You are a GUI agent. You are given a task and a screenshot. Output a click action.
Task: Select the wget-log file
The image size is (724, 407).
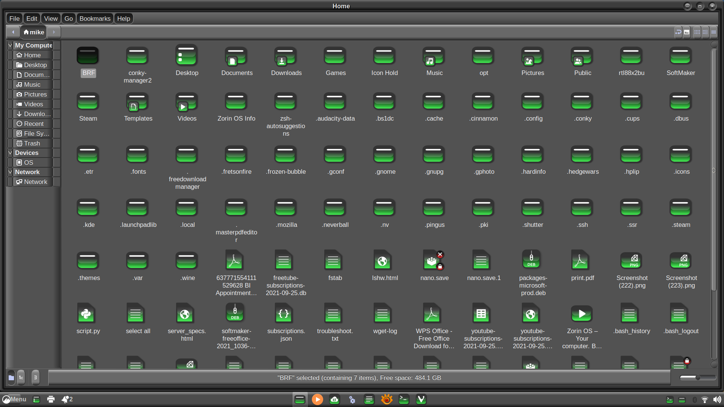[383, 313]
